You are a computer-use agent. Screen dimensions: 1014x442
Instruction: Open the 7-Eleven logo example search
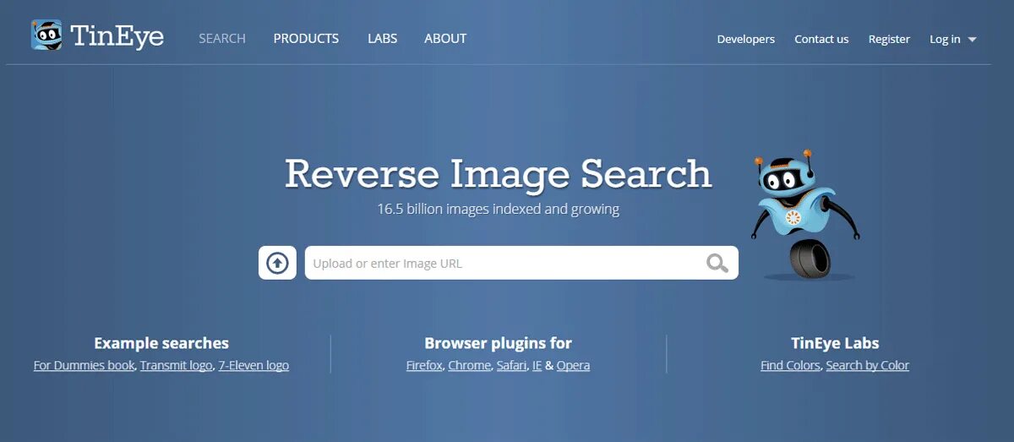[253, 365]
